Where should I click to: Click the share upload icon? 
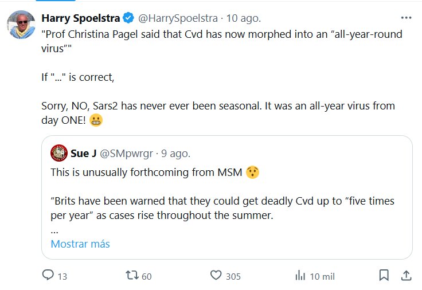tap(405, 276)
